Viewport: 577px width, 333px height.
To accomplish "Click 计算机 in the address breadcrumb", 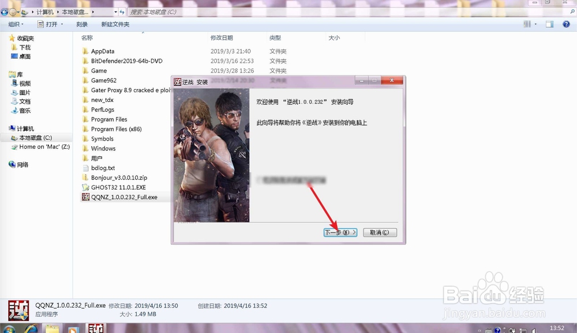I will [x=45, y=12].
